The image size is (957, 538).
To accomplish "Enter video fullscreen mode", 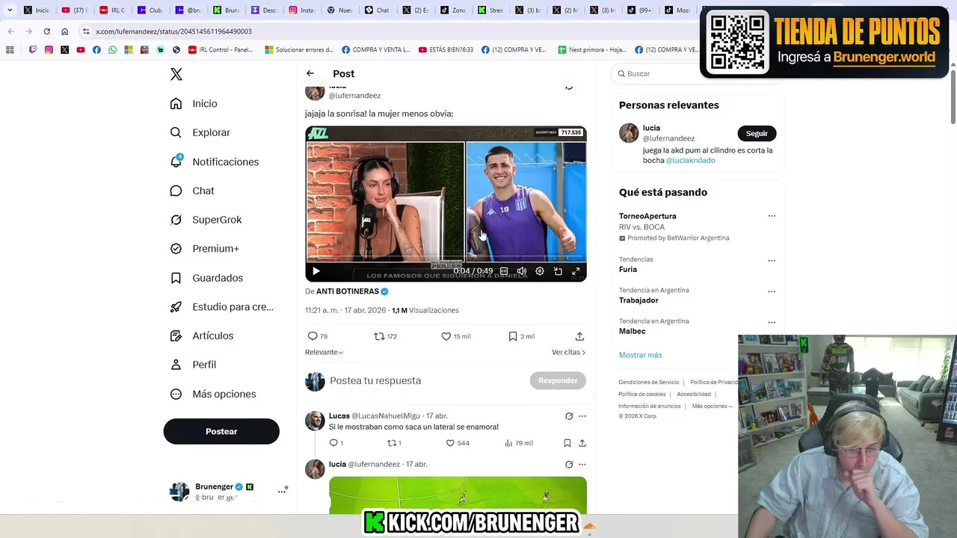I will [x=576, y=271].
